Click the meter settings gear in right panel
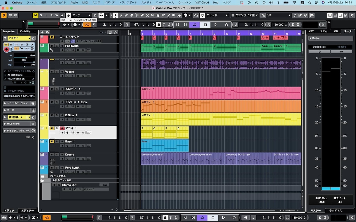 [319, 51]
